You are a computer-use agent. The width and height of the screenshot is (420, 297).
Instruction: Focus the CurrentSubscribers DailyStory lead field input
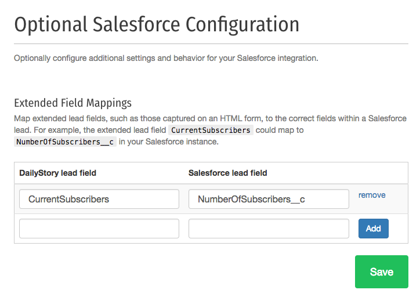pos(99,199)
